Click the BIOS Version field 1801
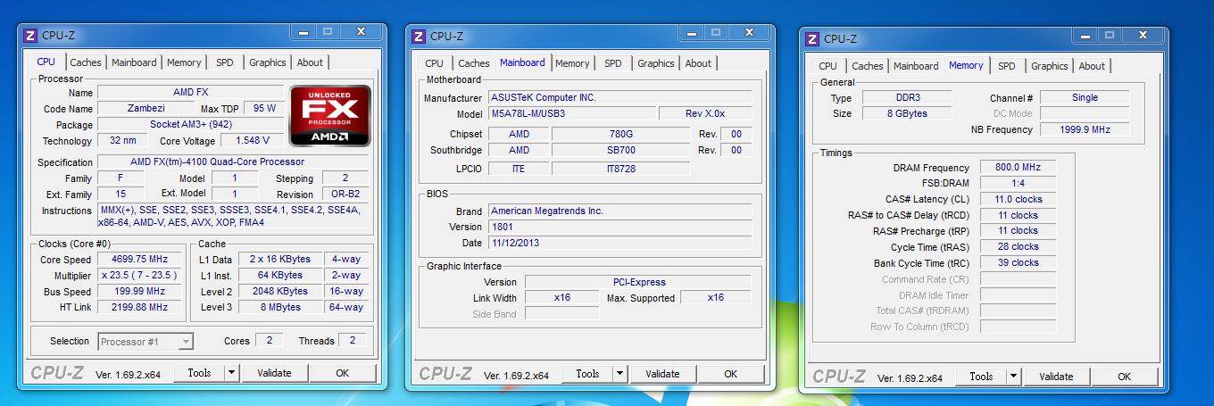This screenshot has width=1214, height=406. click(x=620, y=227)
